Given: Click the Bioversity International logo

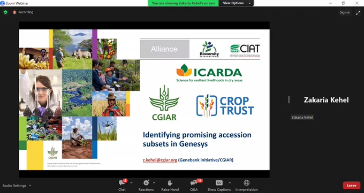Looking at the screenshot, I should pos(209,49).
